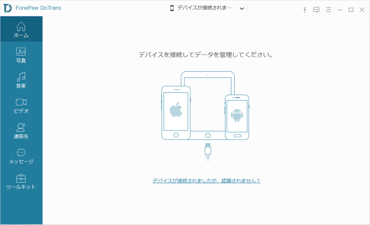Open the feedback chat bubble icon

tap(316, 10)
